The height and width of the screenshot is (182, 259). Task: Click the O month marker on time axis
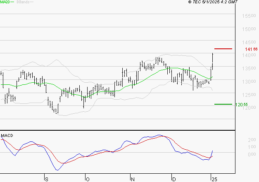tap(88, 180)
